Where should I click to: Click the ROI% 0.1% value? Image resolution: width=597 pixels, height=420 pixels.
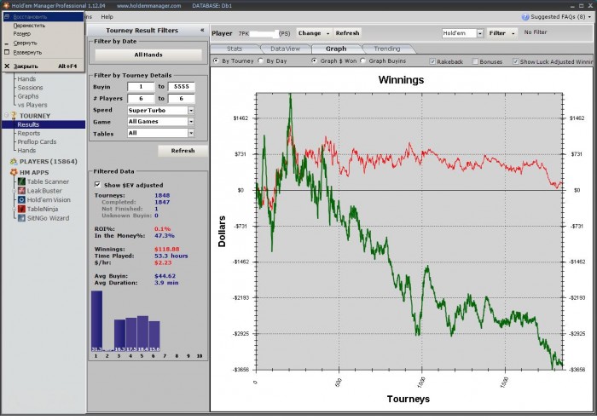[x=163, y=229]
